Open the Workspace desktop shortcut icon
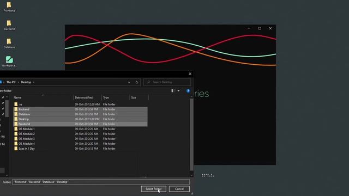The image size is (349, 196). click(x=9, y=62)
